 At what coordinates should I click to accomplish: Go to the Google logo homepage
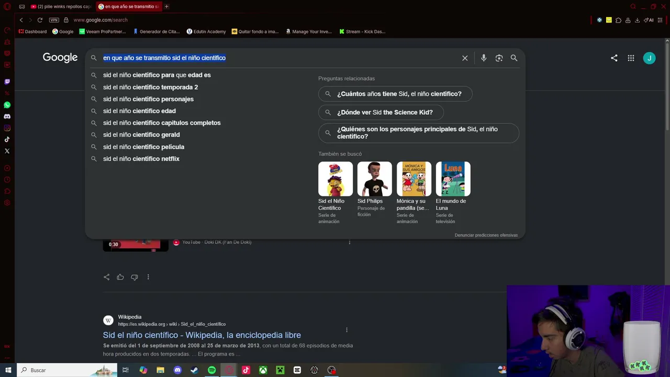pyautogui.click(x=60, y=58)
